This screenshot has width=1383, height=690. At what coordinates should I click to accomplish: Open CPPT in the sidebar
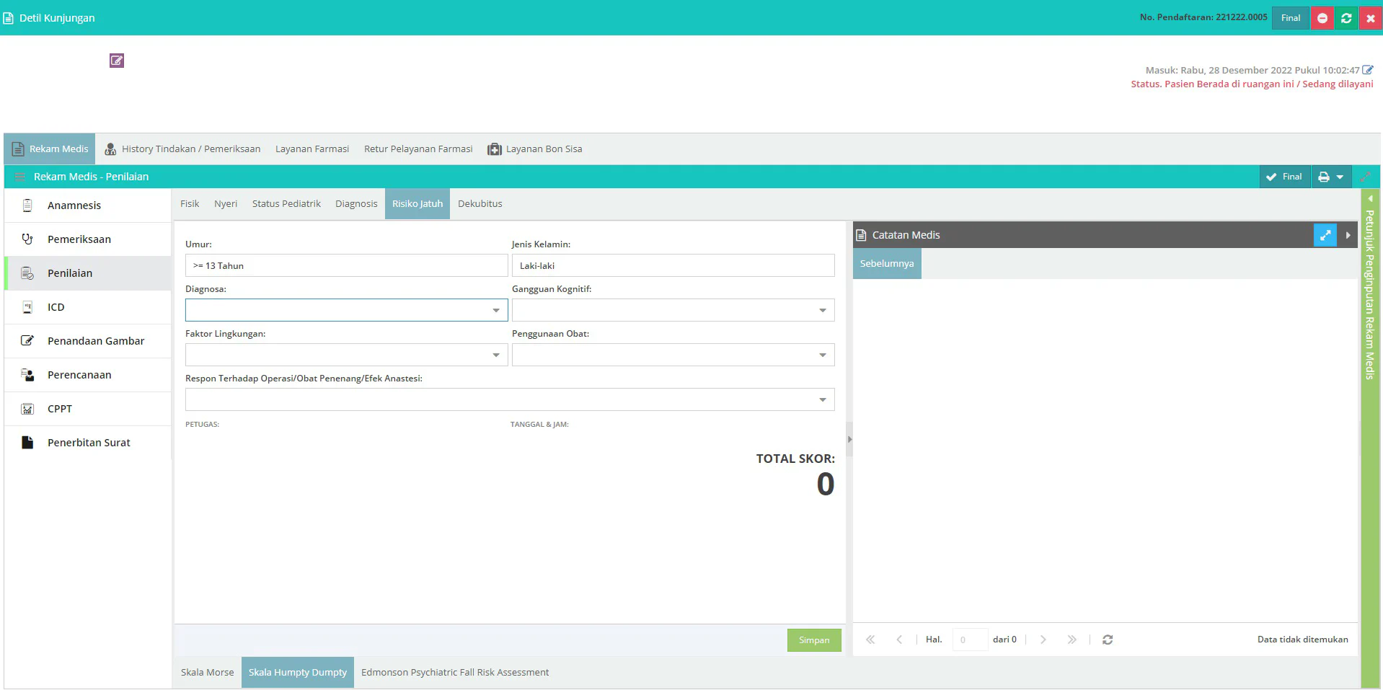coord(60,409)
